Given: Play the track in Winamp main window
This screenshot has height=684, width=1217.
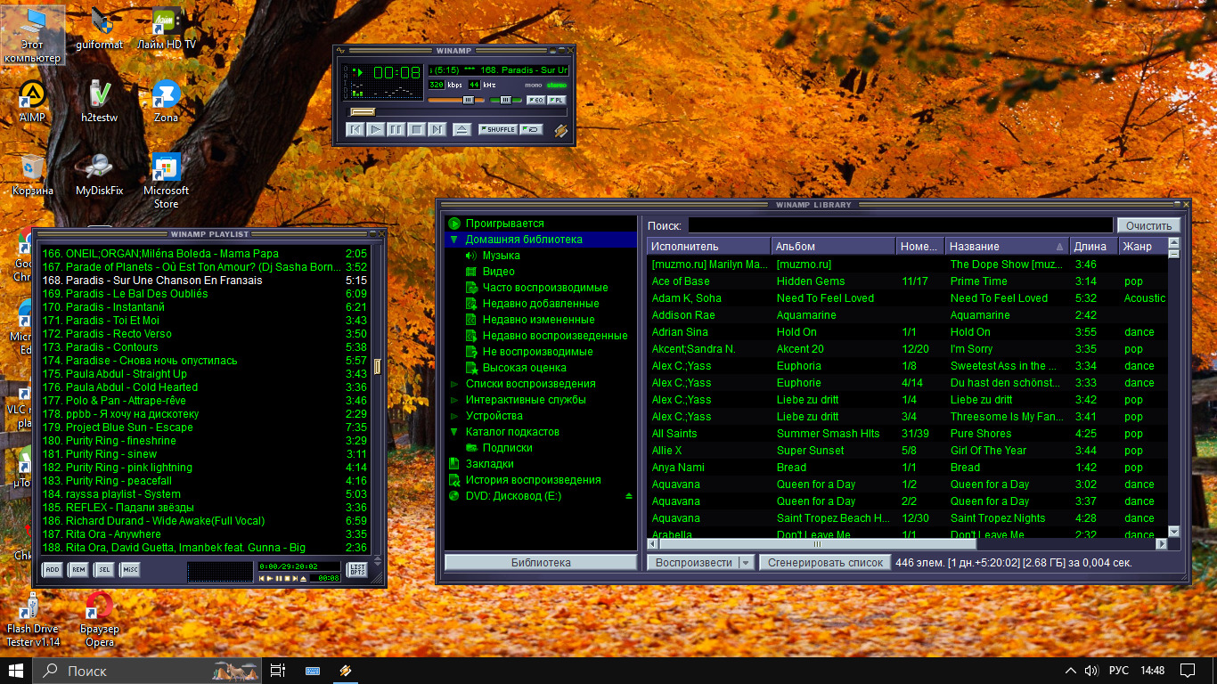Looking at the screenshot, I should point(376,130).
